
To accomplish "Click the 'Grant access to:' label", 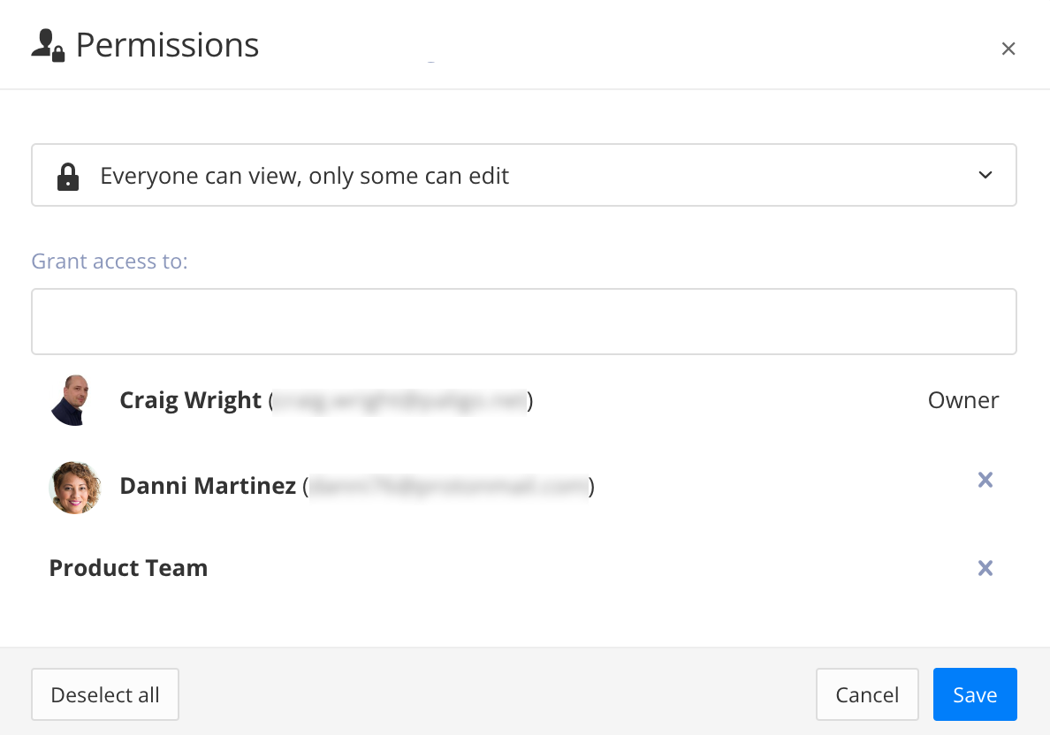I will click(110, 261).
